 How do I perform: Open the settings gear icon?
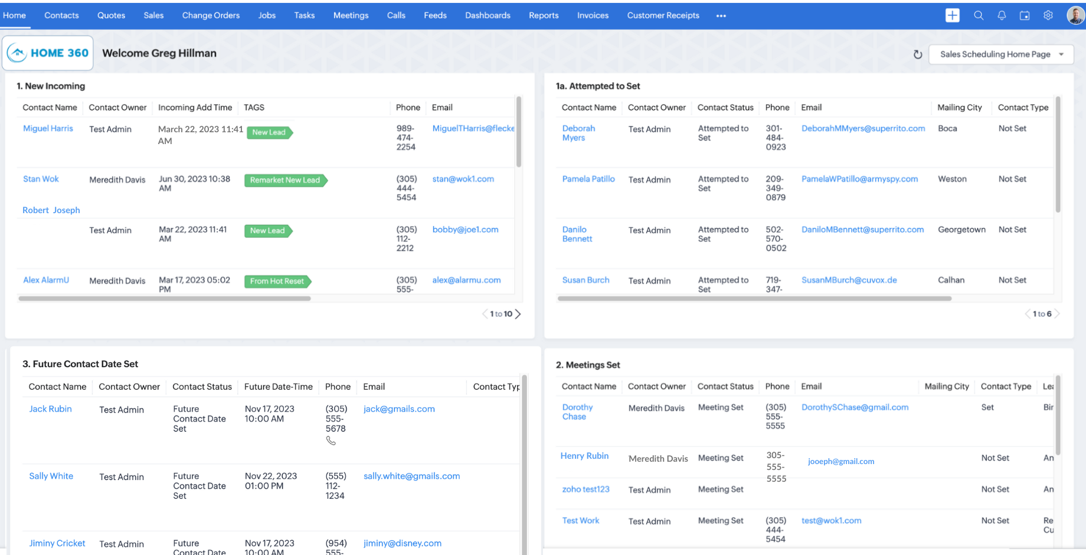(x=1048, y=15)
